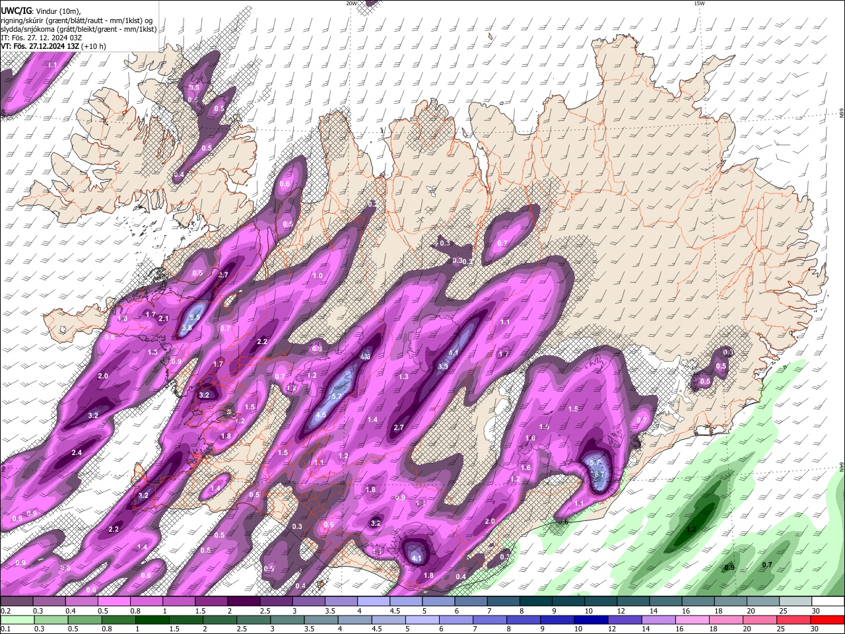
Task: Click the red 25–30 swatch in the lower legend row
Action: pyautogui.click(x=793, y=619)
